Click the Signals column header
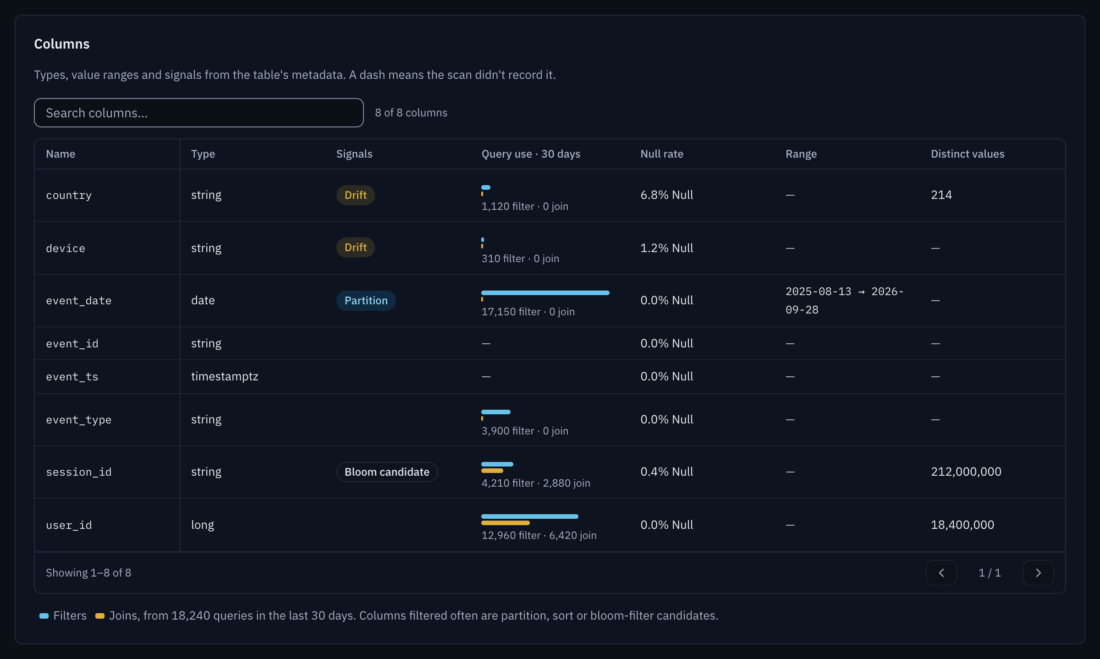Screen dimensions: 1100x659 [354, 154]
